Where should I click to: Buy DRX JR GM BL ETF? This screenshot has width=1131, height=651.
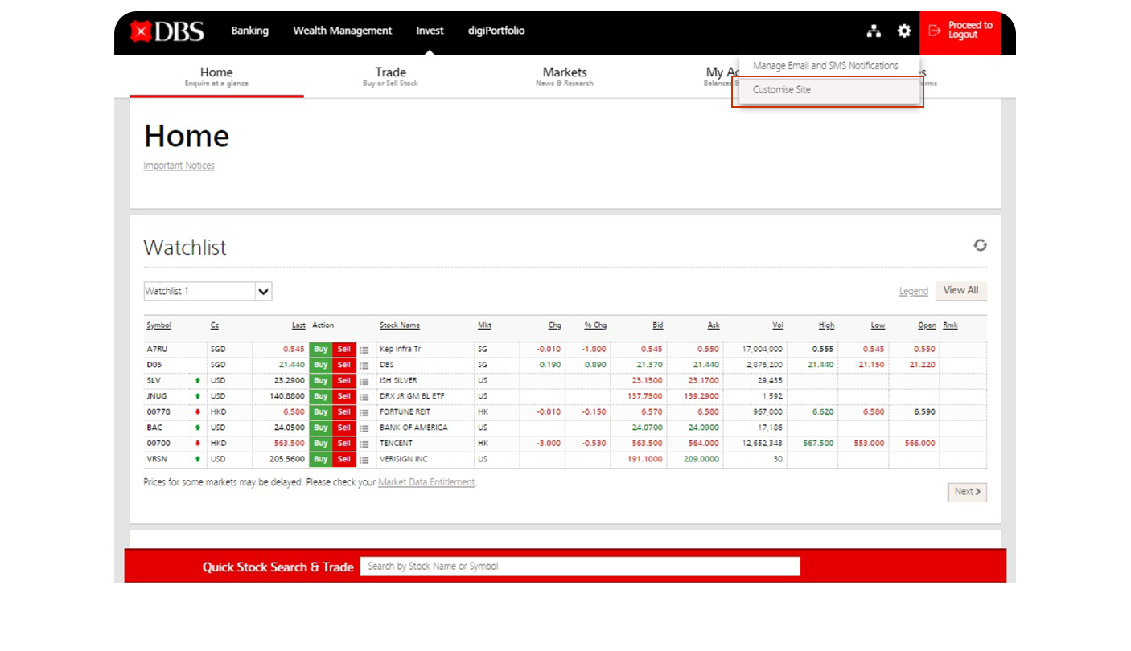[321, 396]
